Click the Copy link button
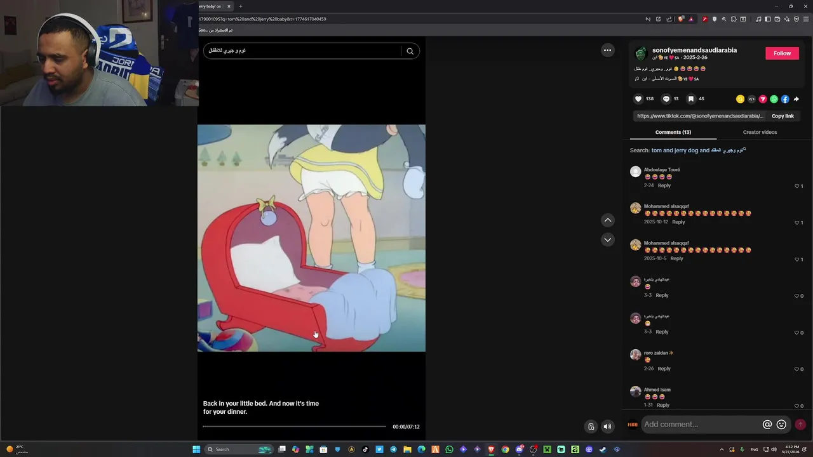 pos(783,116)
